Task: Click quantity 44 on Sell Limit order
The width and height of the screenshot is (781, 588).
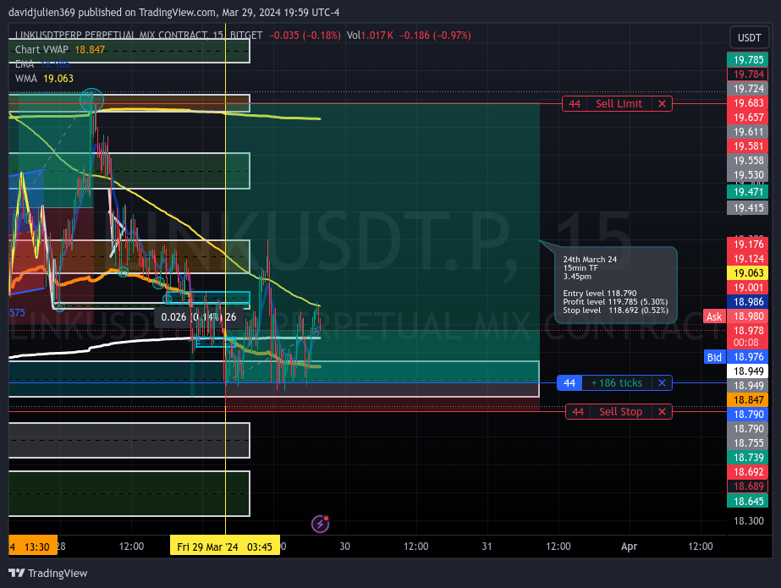Action: click(575, 103)
